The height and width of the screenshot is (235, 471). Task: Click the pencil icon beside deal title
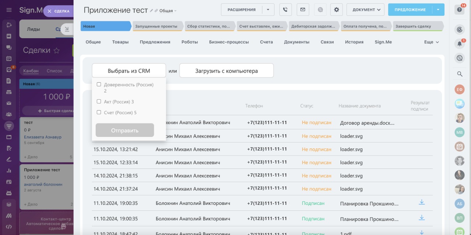[x=151, y=11]
